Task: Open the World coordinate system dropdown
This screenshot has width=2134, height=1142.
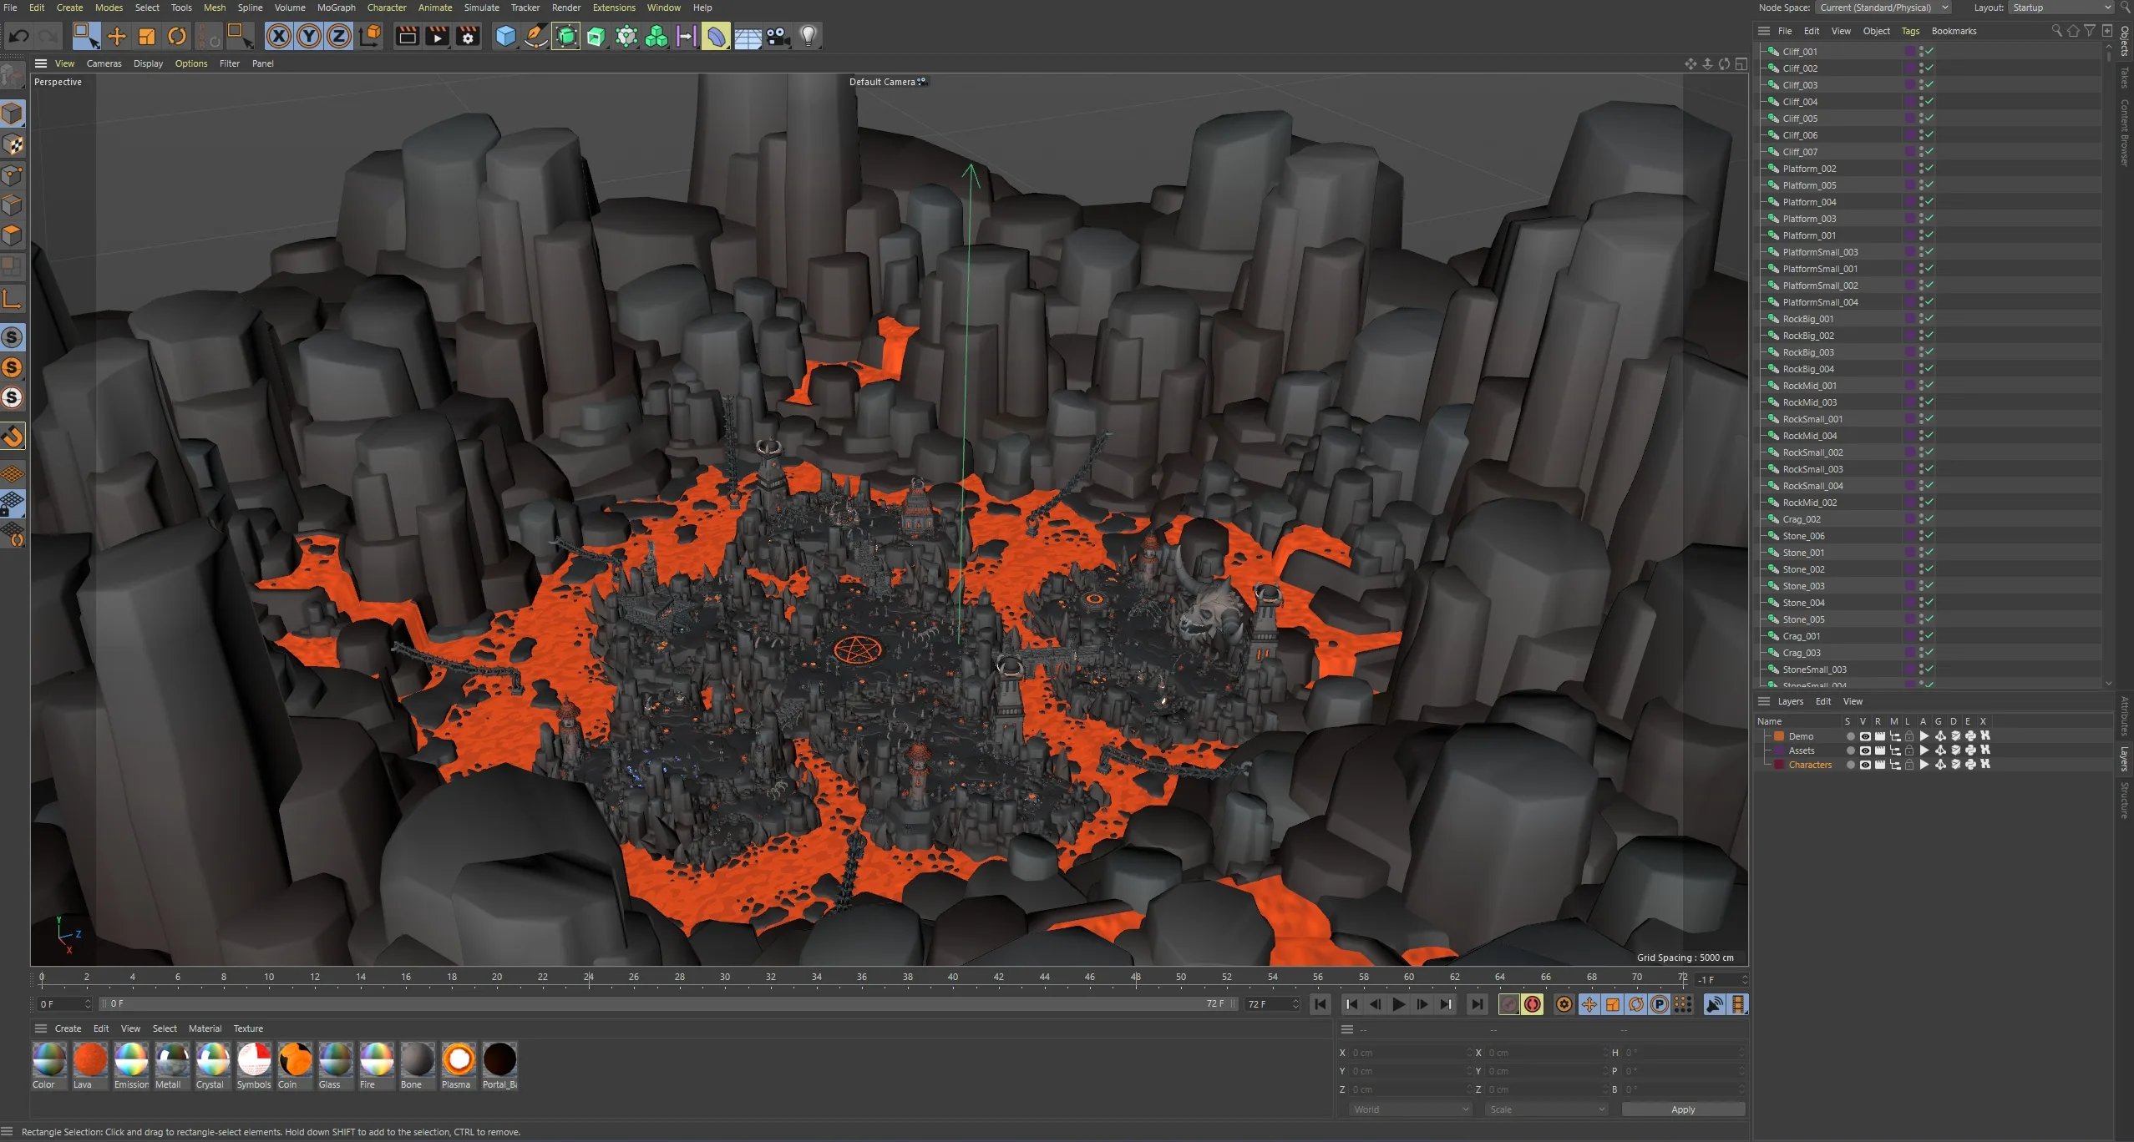Action: 1410,1109
